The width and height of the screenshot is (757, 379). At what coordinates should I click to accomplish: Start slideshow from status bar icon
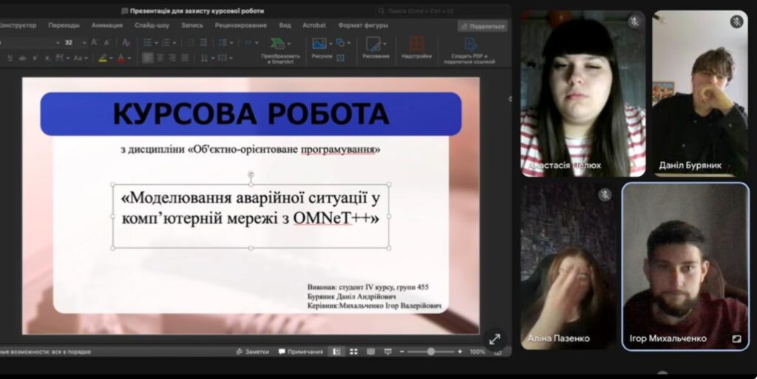tap(387, 352)
